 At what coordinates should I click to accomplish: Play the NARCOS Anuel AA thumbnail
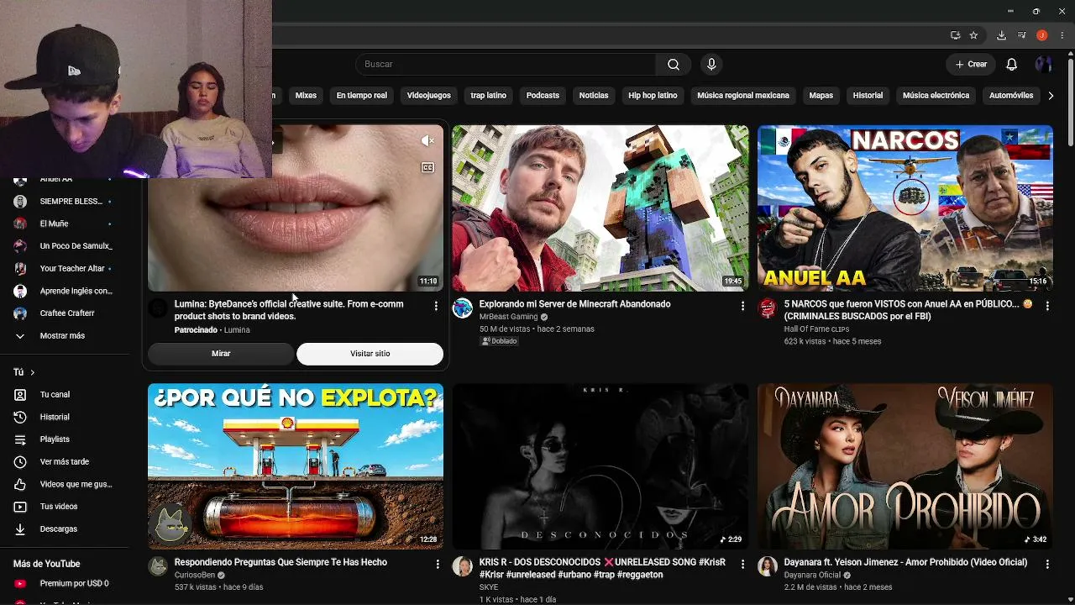coord(905,208)
